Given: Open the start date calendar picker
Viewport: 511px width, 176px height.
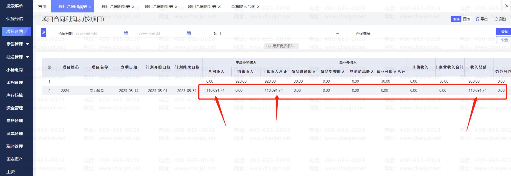Looking at the screenshot, I should point(126,33).
